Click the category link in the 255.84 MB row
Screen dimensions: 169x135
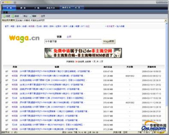(15, 98)
